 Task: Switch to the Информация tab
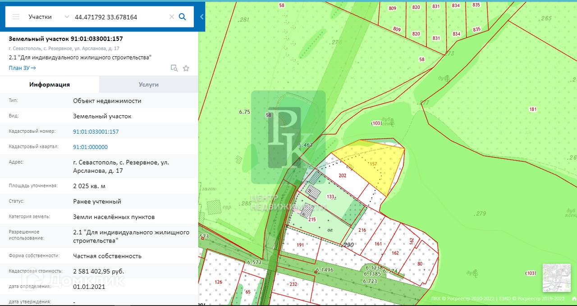pos(50,85)
